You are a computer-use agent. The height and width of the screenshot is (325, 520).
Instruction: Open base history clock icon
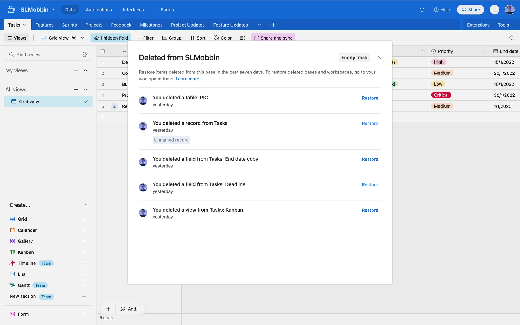point(422,10)
